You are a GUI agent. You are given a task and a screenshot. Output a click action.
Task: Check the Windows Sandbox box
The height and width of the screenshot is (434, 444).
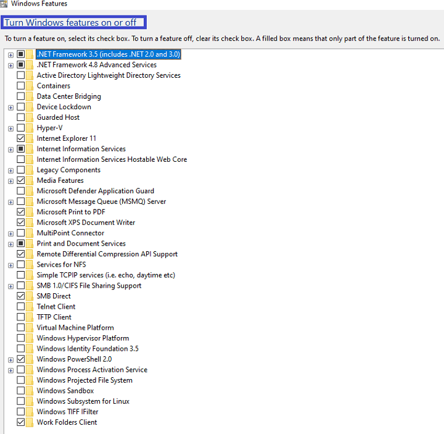21,391
